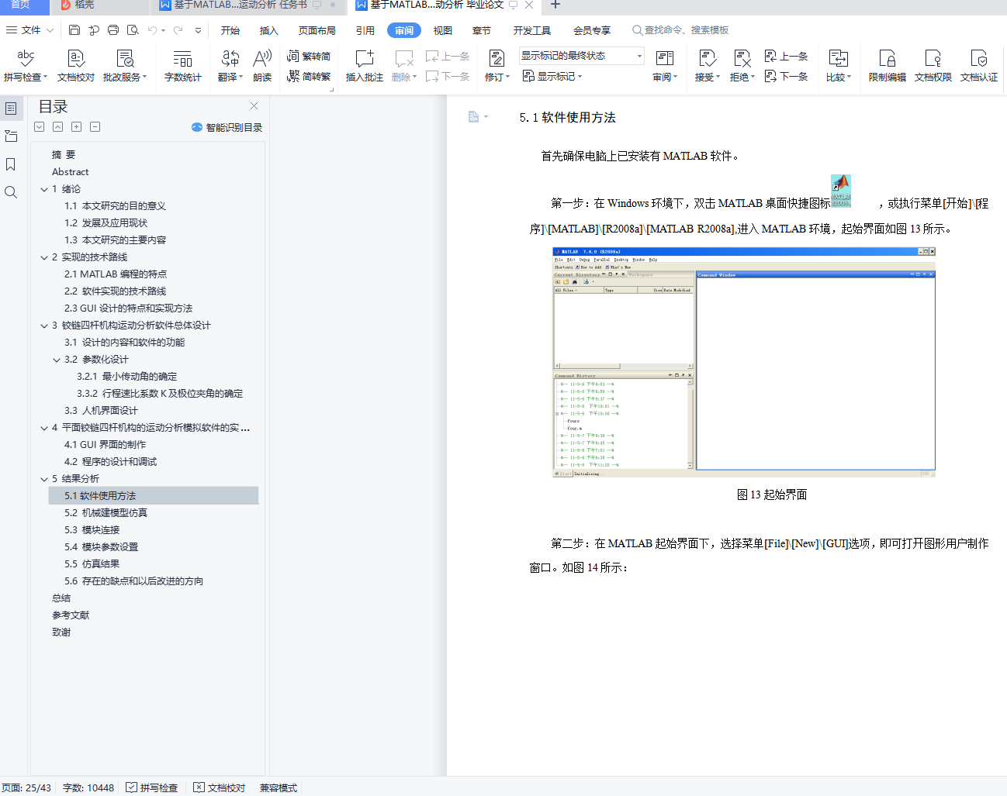Open the bookmark icon in left sidebar

click(11, 164)
